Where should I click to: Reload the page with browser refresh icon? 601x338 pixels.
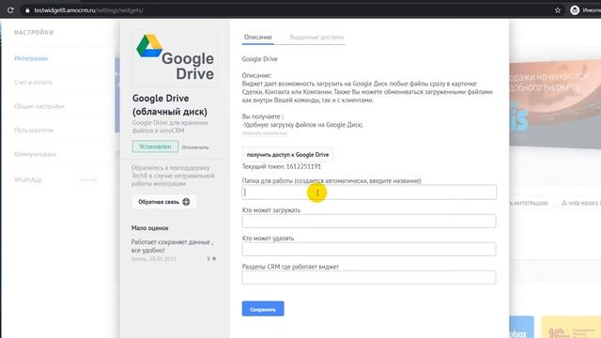[10, 10]
